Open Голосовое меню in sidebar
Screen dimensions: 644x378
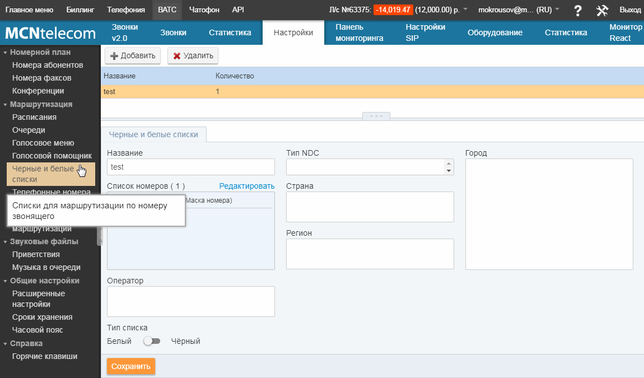pyautogui.click(x=43, y=143)
